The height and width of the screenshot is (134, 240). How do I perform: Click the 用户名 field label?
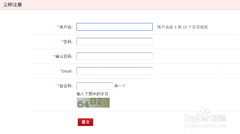coord(66,27)
